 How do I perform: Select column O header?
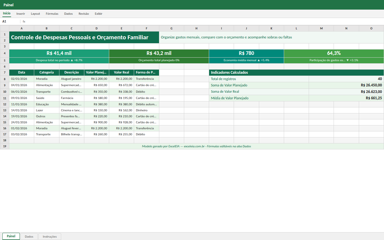(x=371, y=28)
